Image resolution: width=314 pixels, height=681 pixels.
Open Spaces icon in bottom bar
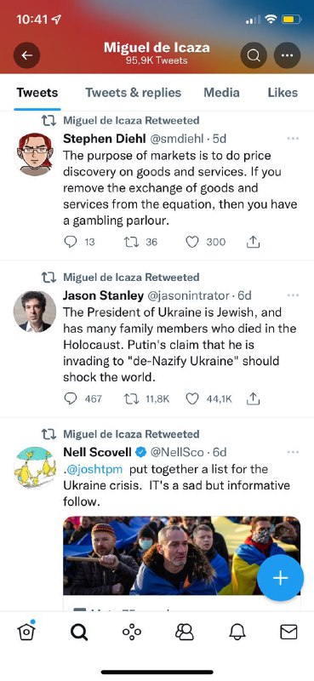coord(132,632)
